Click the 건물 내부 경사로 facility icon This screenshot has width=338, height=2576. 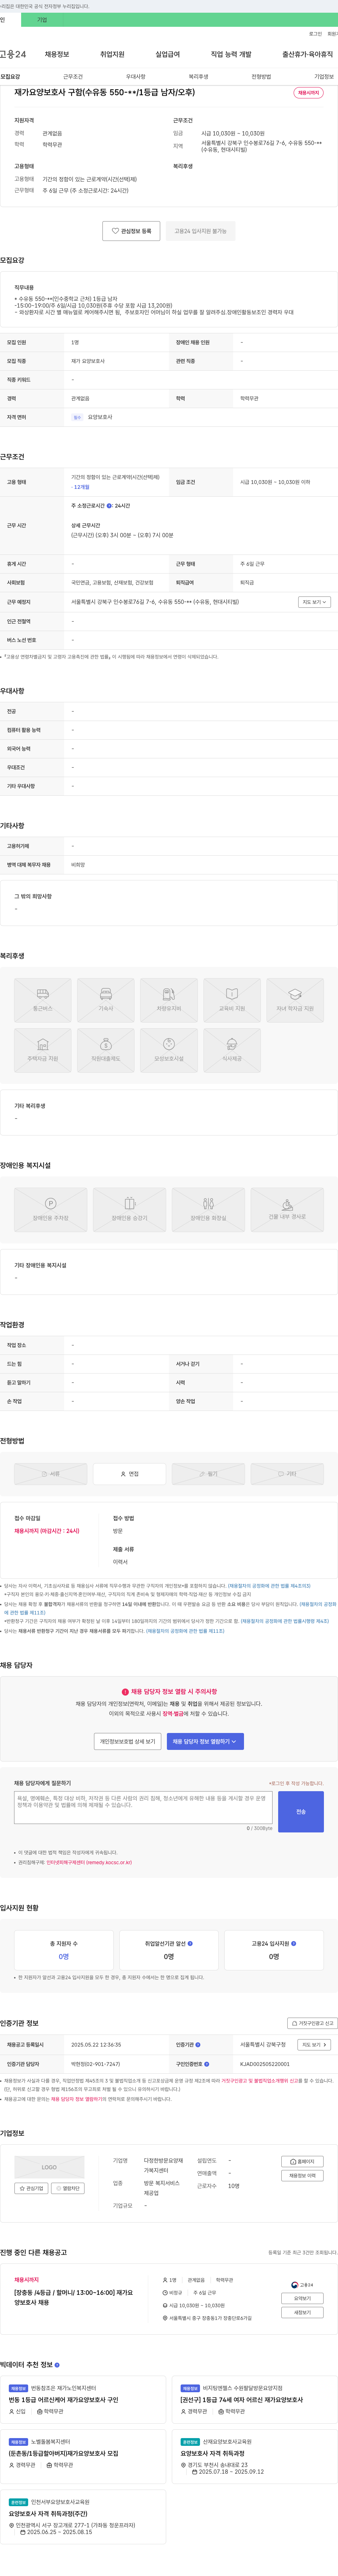[x=287, y=1209]
